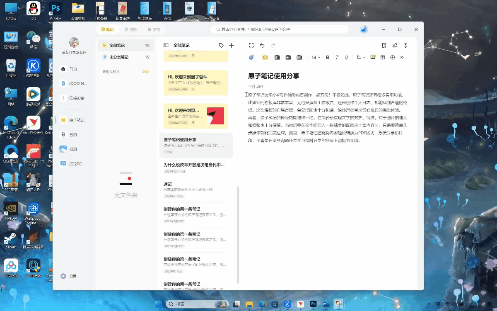Image resolution: width=497 pixels, height=311 pixels.
Task: Insert a table into the note
Action: pyautogui.click(x=383, y=57)
